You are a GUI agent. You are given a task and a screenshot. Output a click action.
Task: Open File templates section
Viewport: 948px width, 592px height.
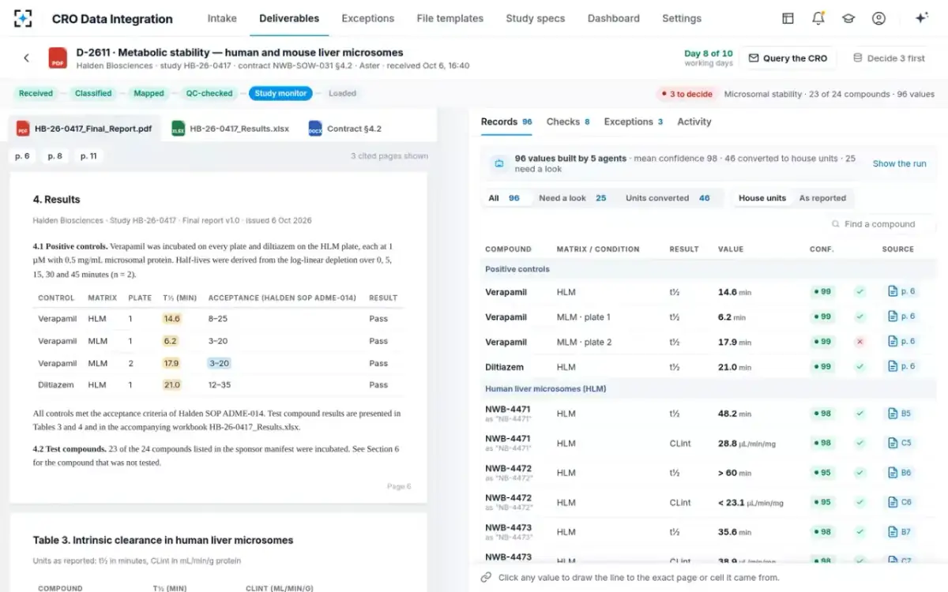450,18
